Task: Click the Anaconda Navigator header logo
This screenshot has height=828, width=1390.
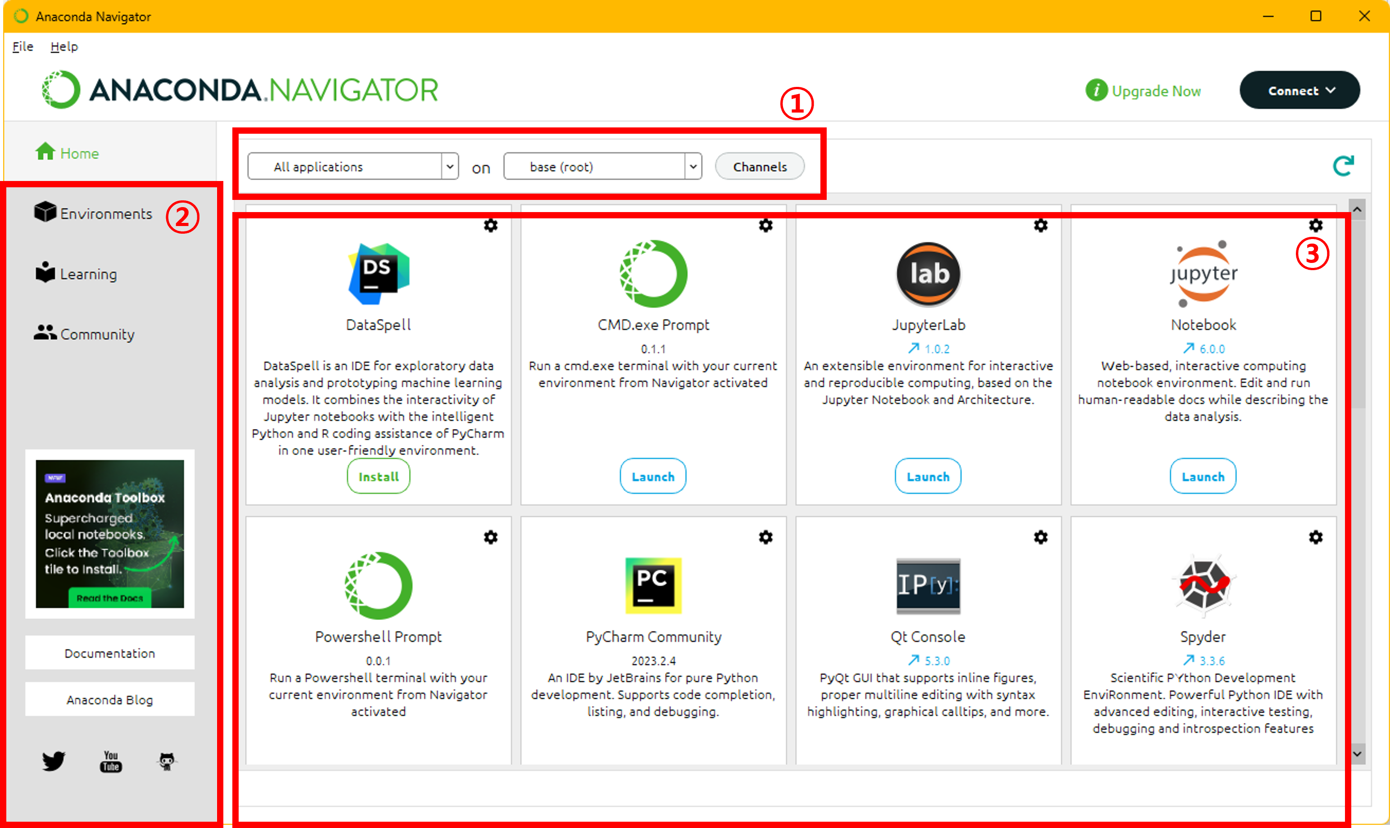Action: [x=240, y=89]
